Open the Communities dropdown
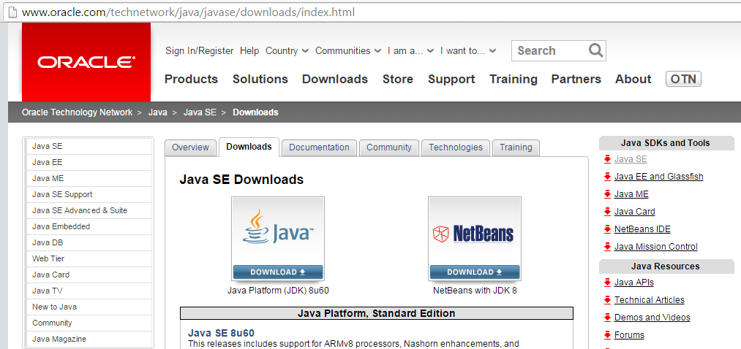 tap(348, 50)
